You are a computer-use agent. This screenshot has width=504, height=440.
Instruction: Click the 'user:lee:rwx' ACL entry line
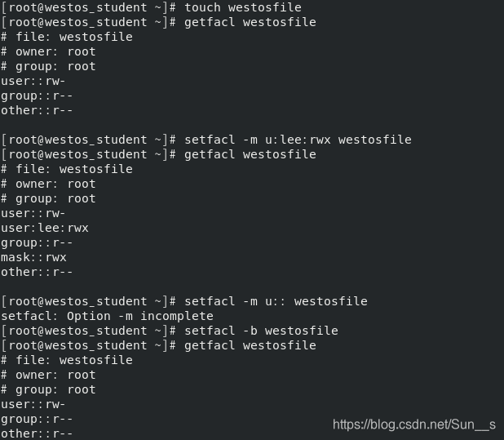pos(45,228)
